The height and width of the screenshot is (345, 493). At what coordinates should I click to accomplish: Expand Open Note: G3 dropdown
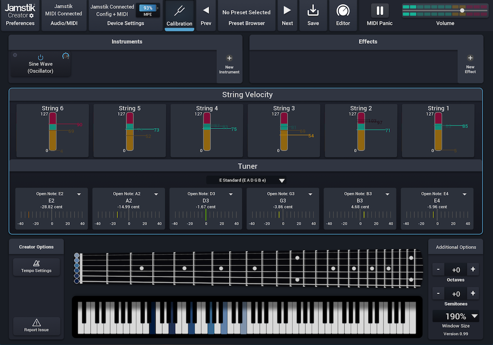[310, 194]
